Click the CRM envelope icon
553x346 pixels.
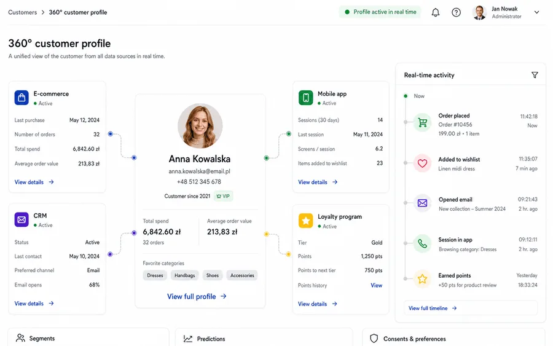coord(22,219)
